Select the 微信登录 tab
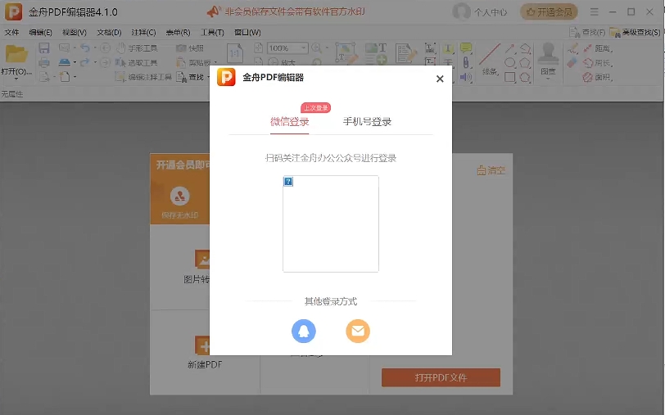This screenshot has height=415, width=665. point(290,122)
